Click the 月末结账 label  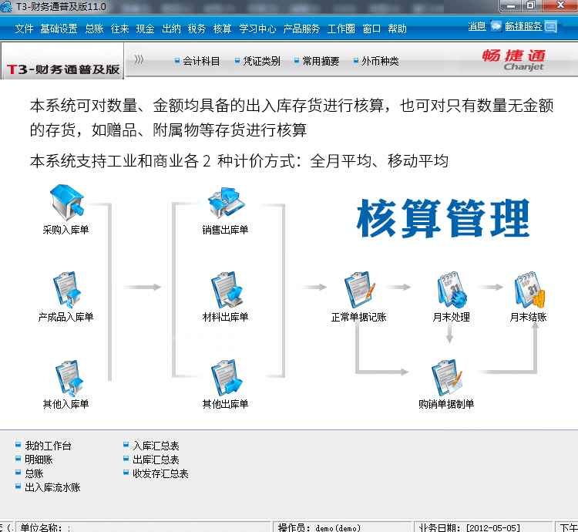528,317
